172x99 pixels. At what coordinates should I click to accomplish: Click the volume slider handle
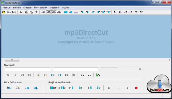(140, 69)
